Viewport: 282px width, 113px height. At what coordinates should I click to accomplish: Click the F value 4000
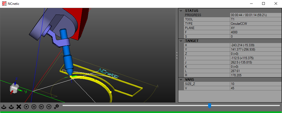pos(255,32)
